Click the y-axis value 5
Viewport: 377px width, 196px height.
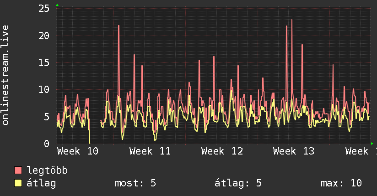[x=47, y=117]
